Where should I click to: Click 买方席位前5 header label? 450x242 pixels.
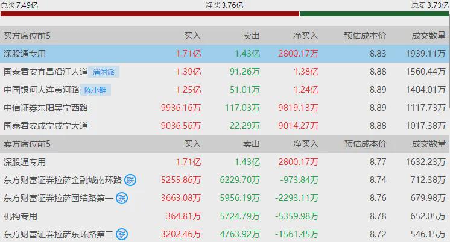[x=27, y=36]
